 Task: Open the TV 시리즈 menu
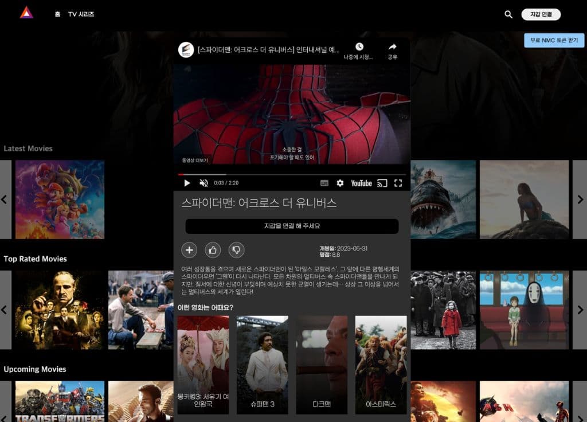(x=81, y=14)
